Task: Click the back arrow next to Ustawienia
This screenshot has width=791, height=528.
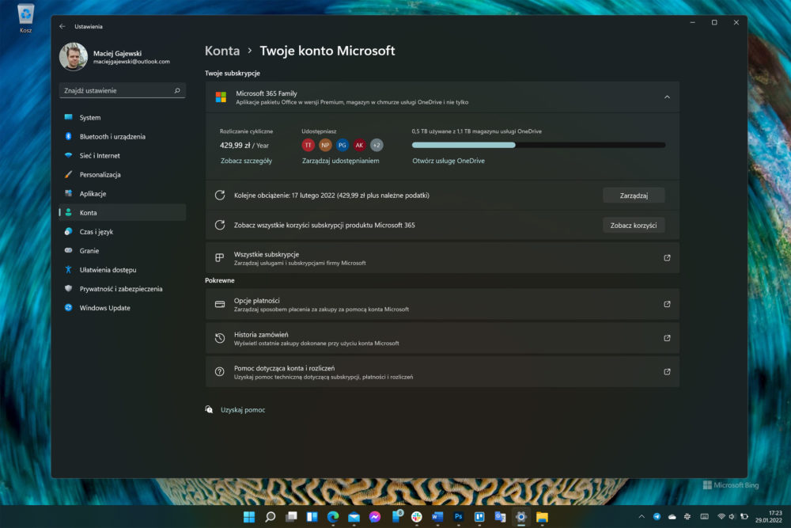Action: (62, 26)
